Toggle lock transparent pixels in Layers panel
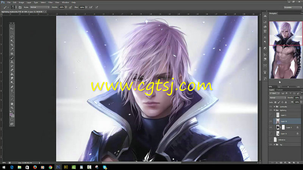The width and height of the screenshot is (303, 170). (275, 102)
